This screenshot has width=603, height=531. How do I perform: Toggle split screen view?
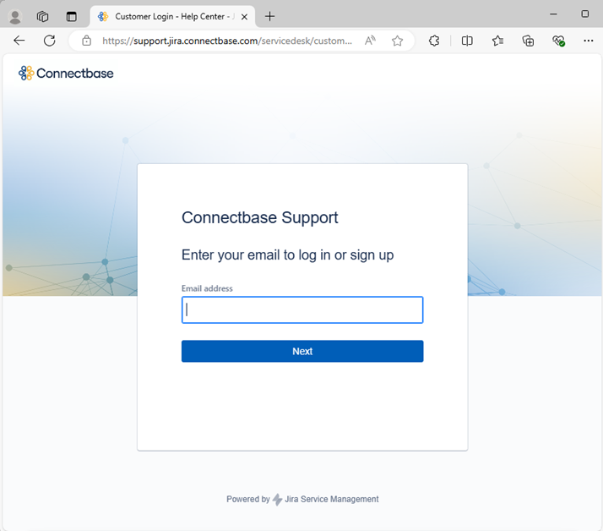(x=467, y=41)
